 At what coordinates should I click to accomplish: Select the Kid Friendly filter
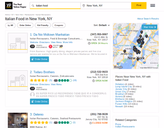[43, 25]
